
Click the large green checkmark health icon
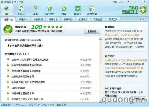(x=8, y=29)
